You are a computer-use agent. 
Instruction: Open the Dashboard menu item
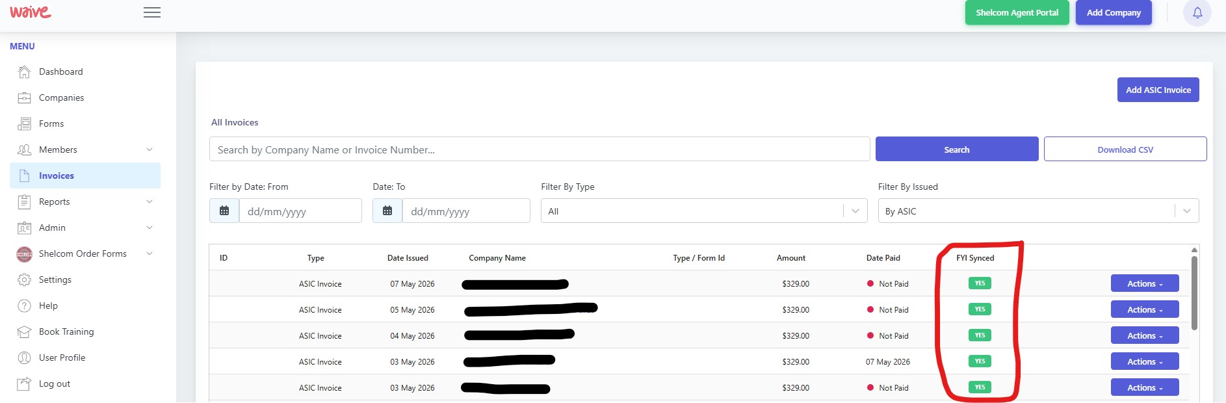point(85,71)
